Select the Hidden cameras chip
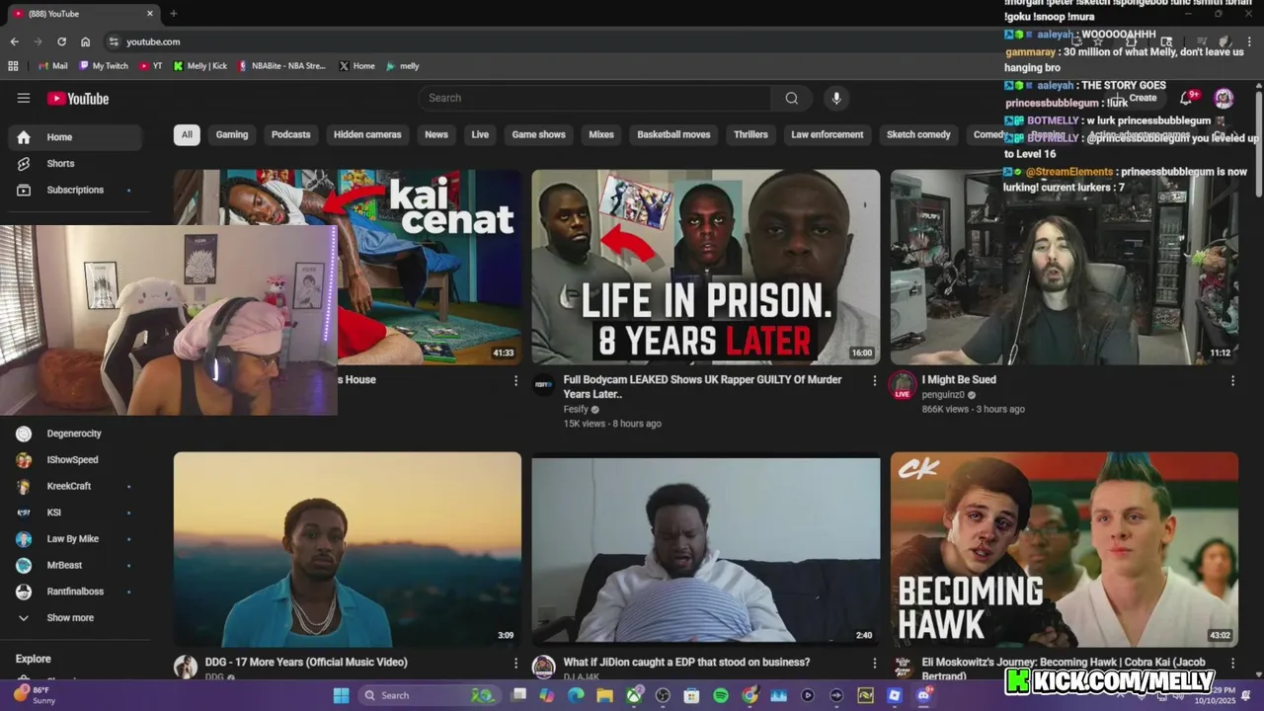The height and width of the screenshot is (711, 1264). tap(367, 134)
